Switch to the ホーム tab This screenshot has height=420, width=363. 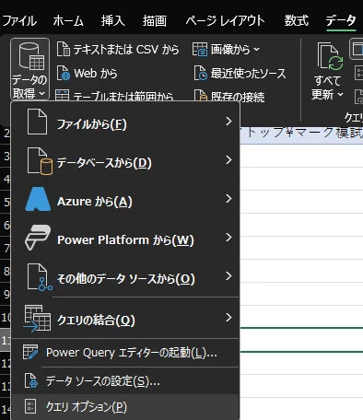68,21
